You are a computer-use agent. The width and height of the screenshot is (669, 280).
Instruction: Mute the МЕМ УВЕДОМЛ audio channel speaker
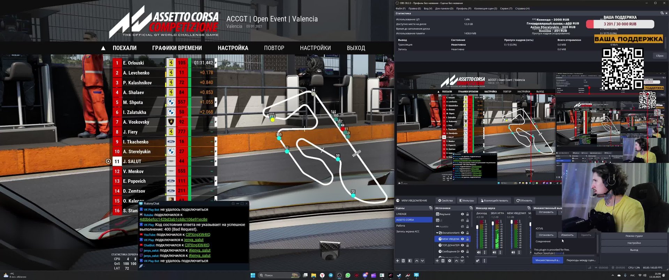[x=513, y=252]
